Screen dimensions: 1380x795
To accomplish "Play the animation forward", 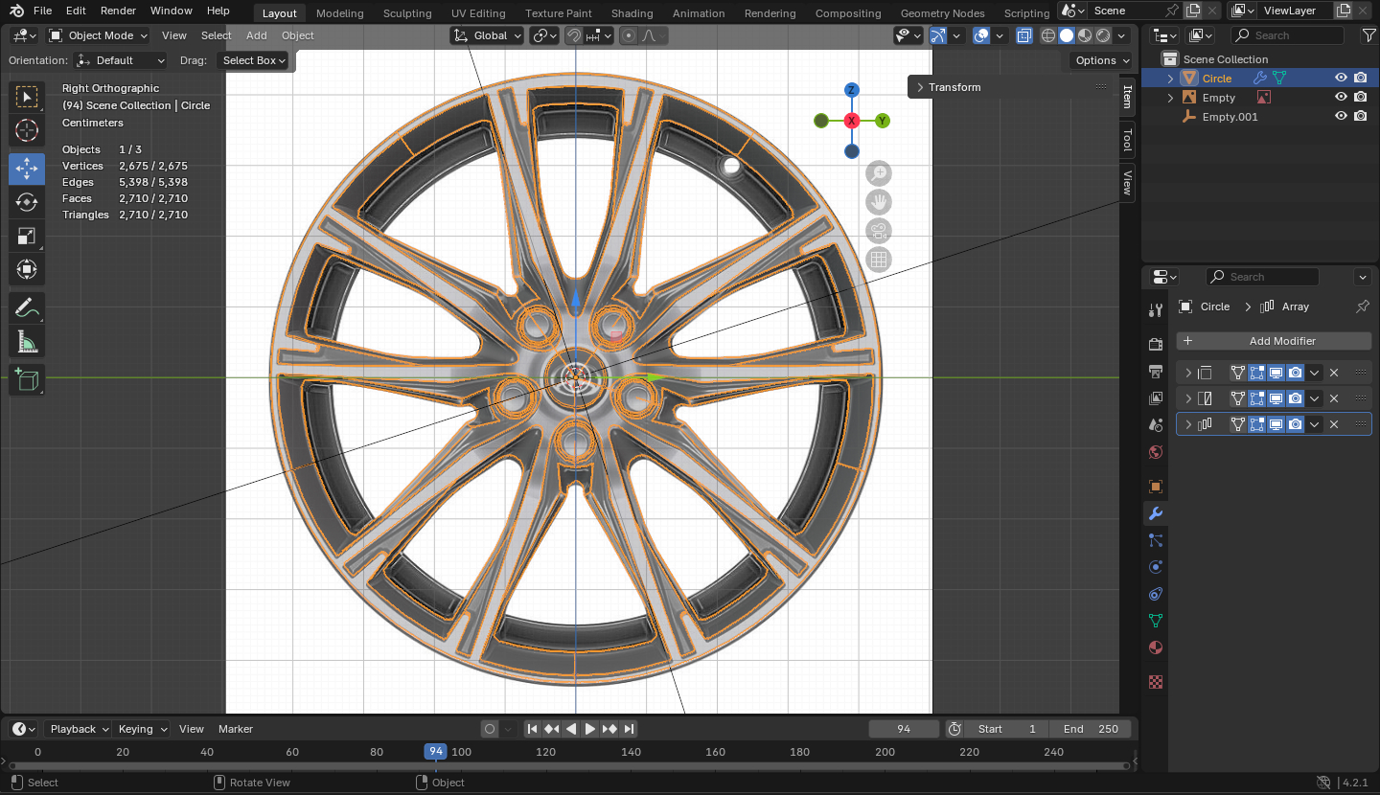I will (x=590, y=729).
